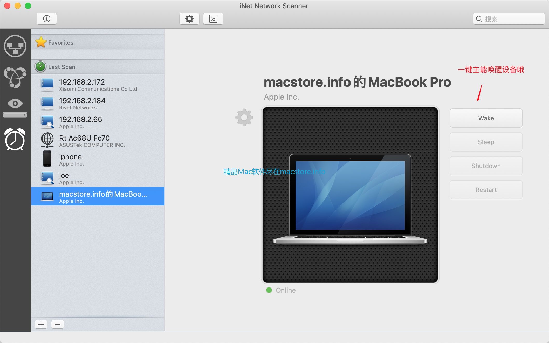Image resolution: width=549 pixels, height=343 pixels.
Task: Click the laptop icon in selected macstore.info row
Action: coord(47,196)
